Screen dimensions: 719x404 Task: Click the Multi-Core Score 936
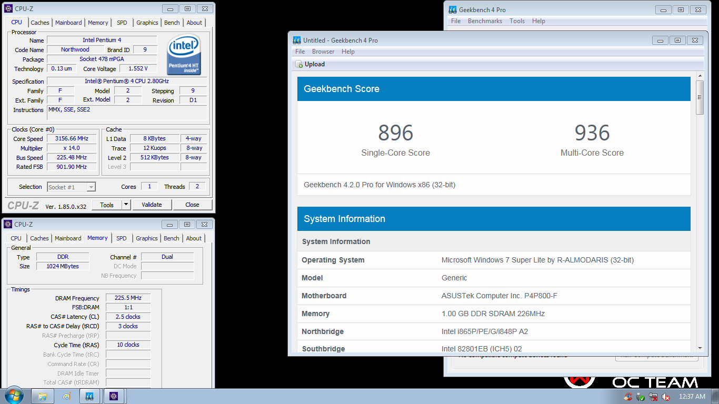point(592,133)
